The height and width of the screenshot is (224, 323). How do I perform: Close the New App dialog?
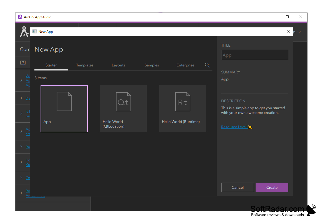(x=288, y=31)
